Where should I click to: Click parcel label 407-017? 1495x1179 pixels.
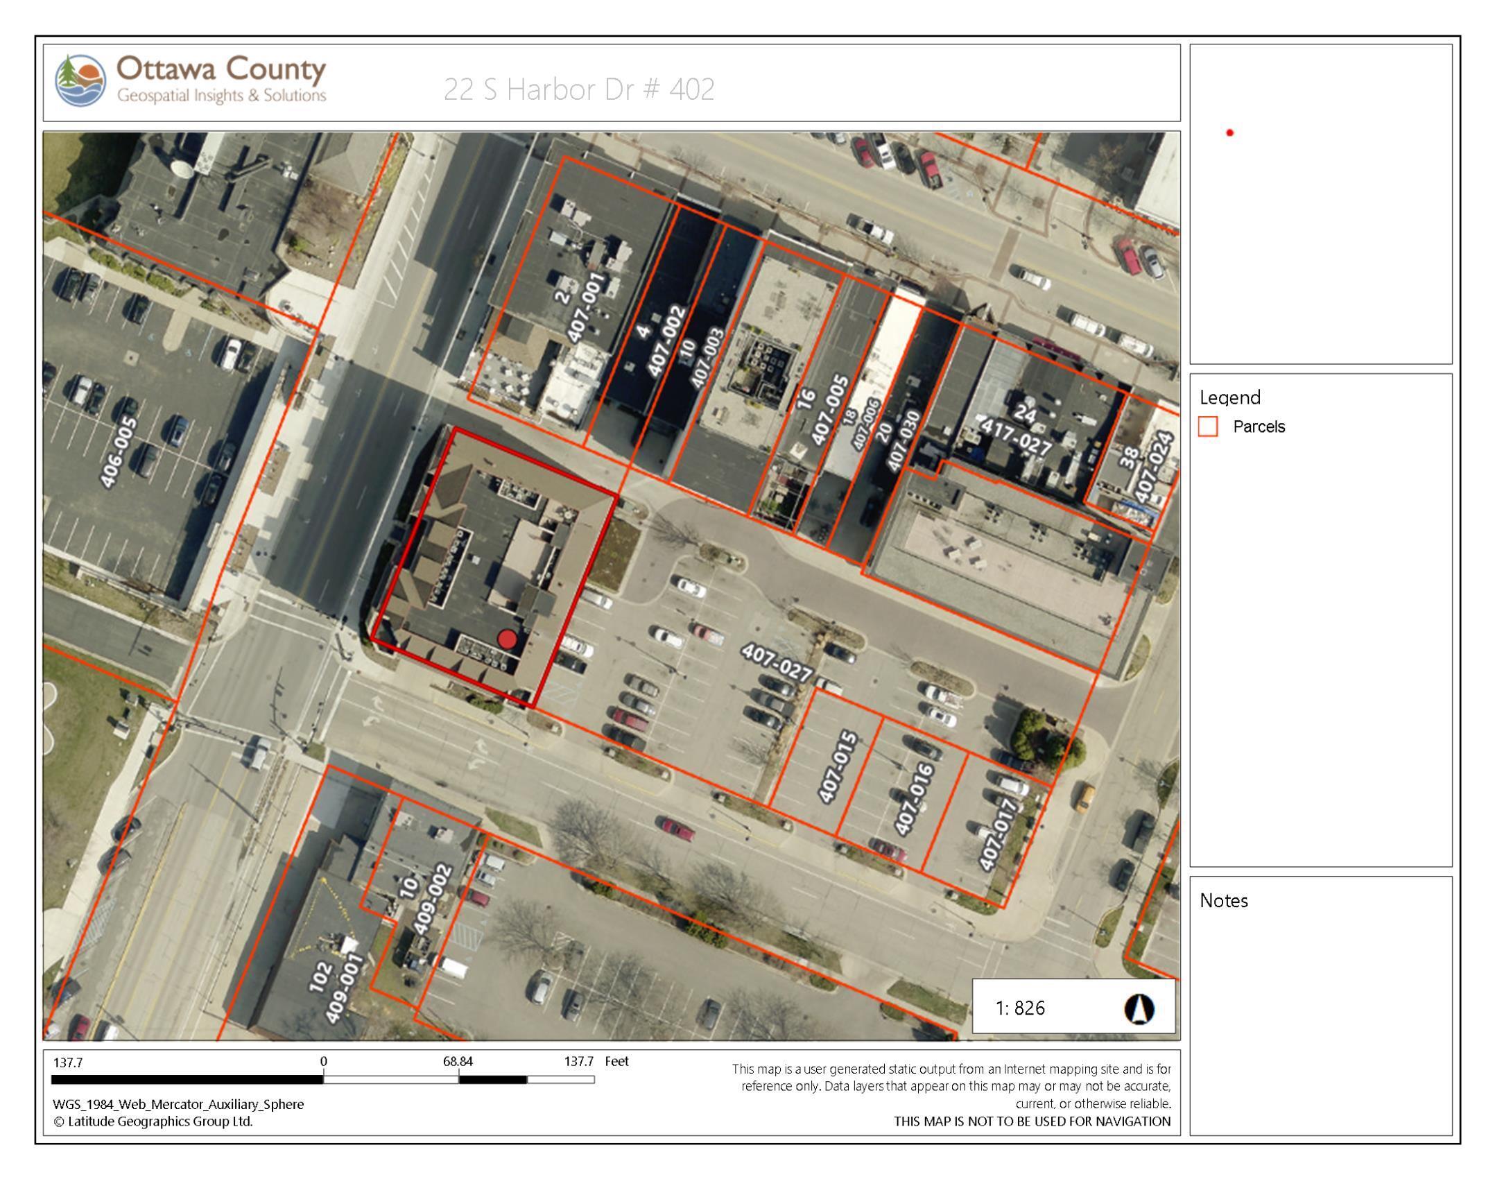[x=999, y=835]
